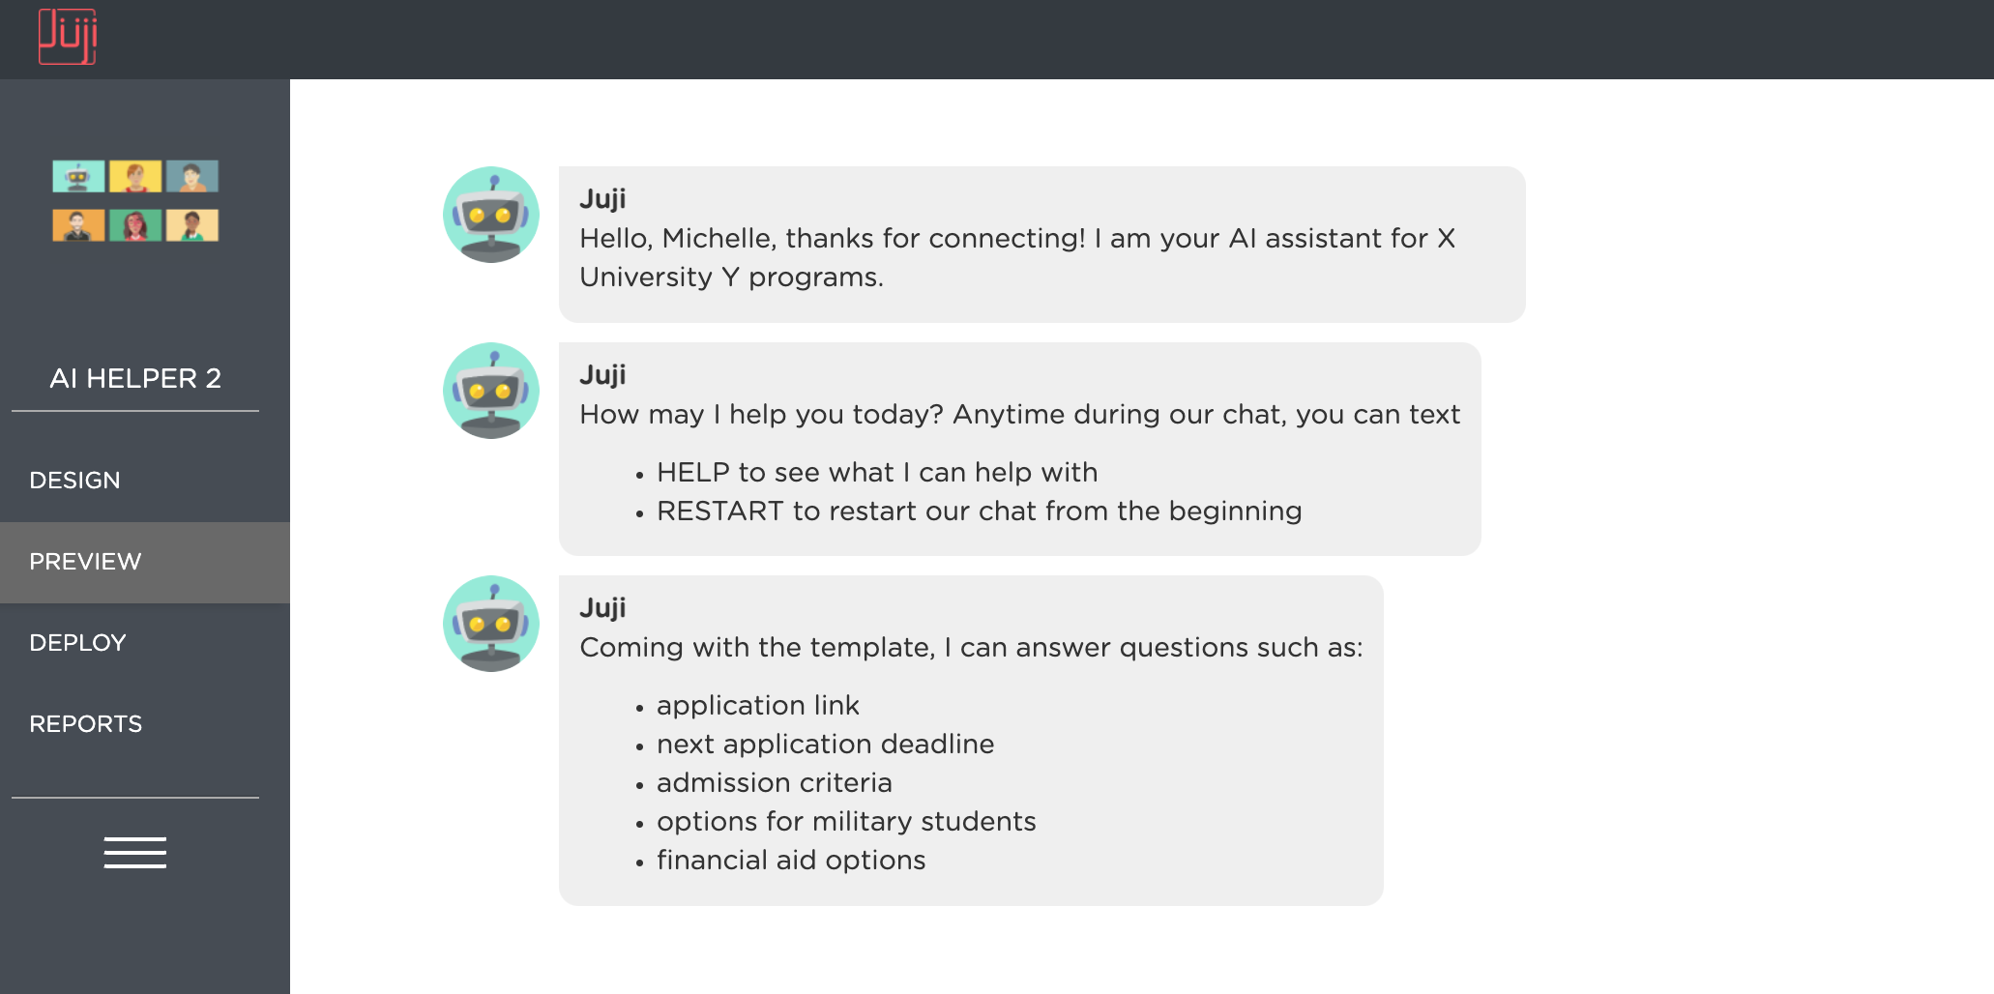Click the 'financial aid options' list item
This screenshot has height=994, width=1994.
(x=791, y=860)
